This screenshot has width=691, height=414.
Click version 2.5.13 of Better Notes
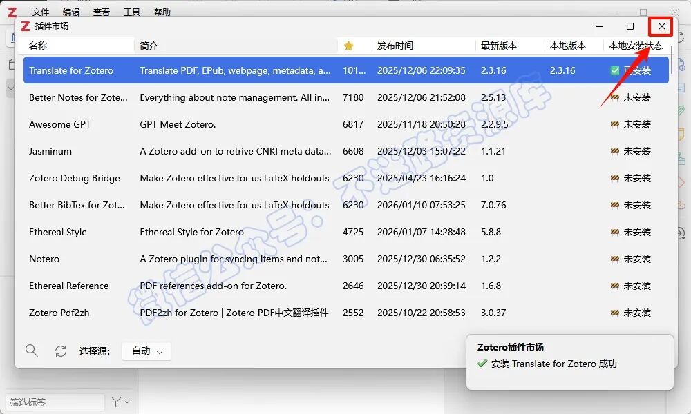[x=493, y=98]
